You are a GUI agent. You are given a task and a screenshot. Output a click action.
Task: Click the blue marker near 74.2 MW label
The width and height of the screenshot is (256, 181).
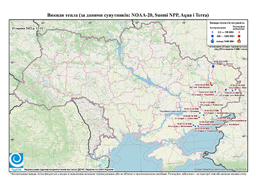click(x=217, y=116)
